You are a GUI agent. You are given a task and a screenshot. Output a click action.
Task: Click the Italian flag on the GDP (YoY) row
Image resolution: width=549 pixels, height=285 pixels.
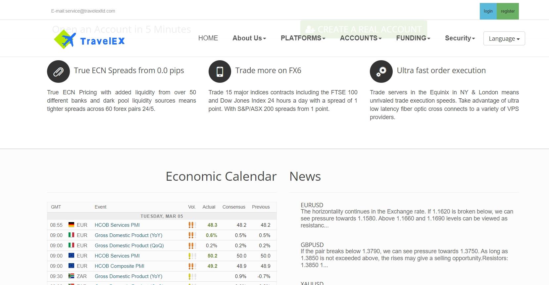pos(71,235)
